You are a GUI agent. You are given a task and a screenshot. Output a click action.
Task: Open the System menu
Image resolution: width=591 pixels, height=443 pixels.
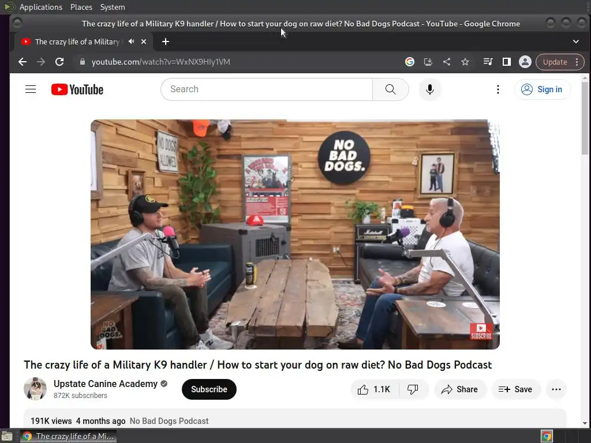click(x=113, y=7)
